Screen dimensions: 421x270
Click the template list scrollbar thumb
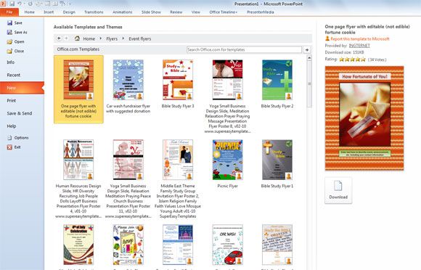point(309,84)
